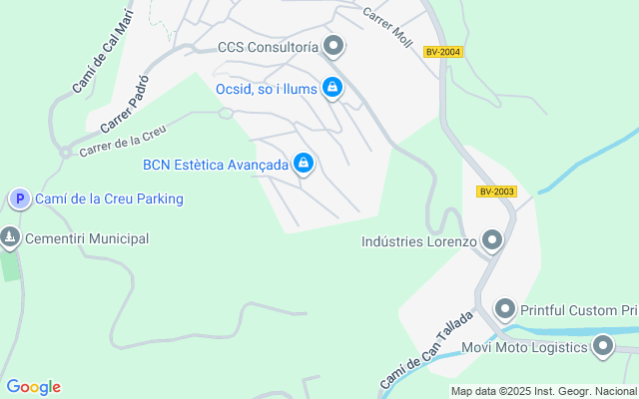The width and height of the screenshot is (639, 399).
Task: Click the Carrer Padró street label
Action: (125, 105)
